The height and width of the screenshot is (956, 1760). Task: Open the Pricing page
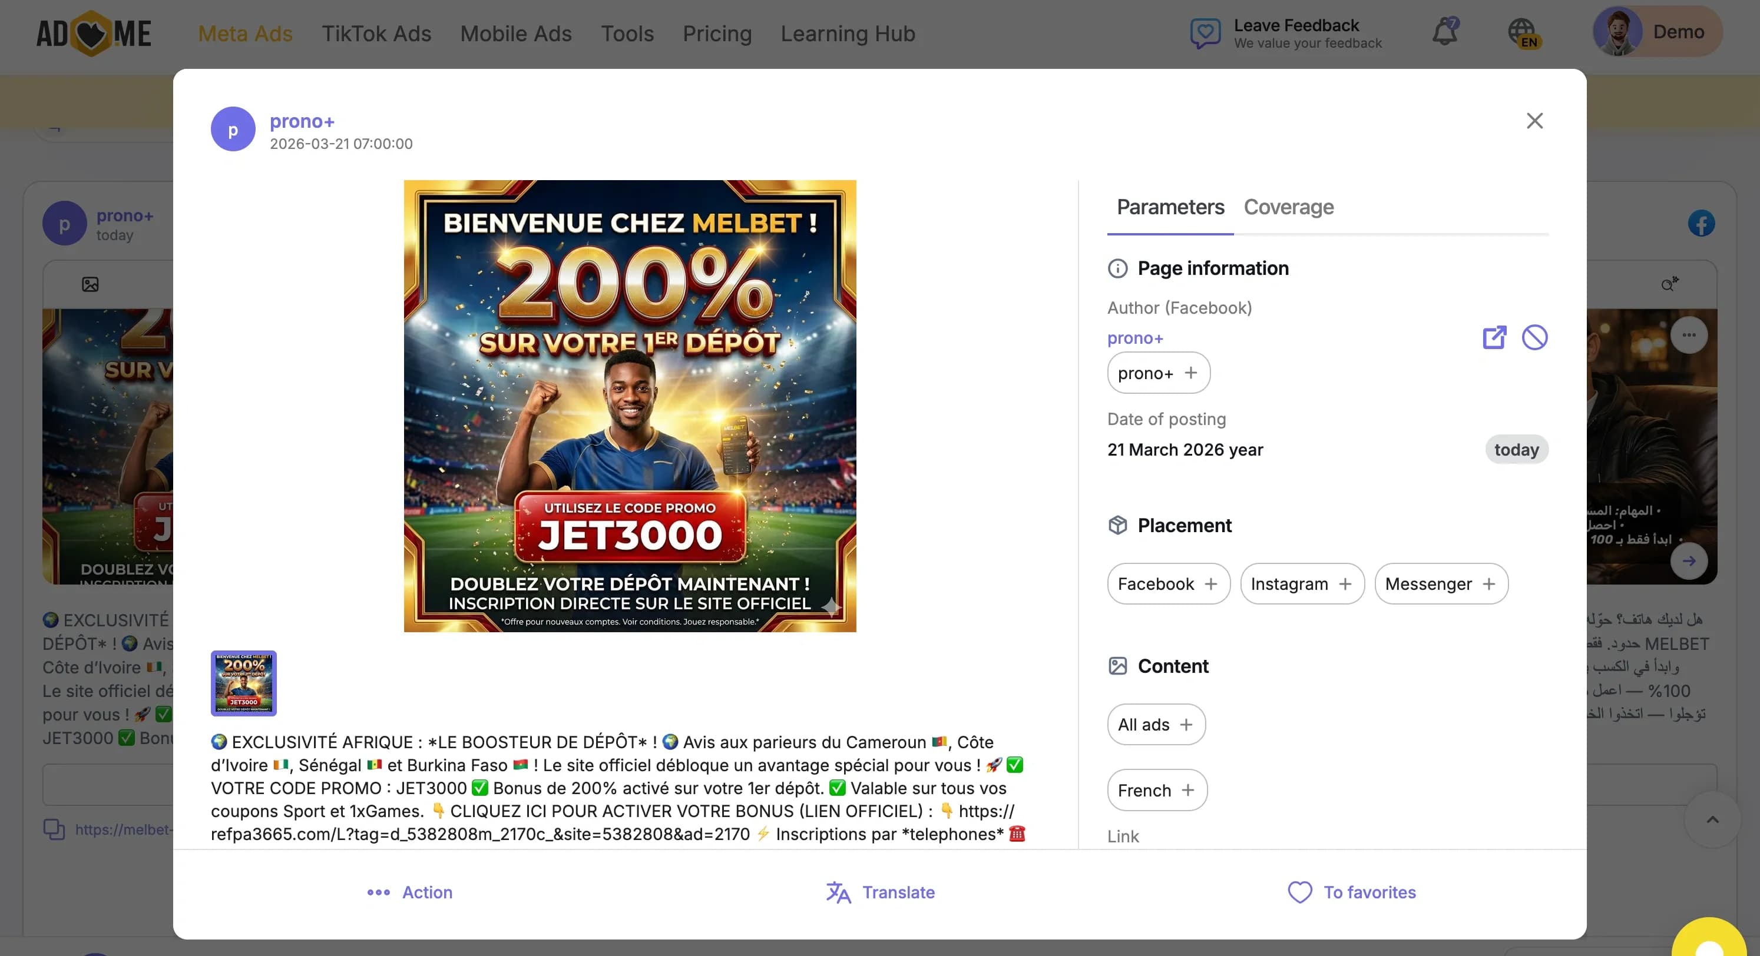click(717, 34)
